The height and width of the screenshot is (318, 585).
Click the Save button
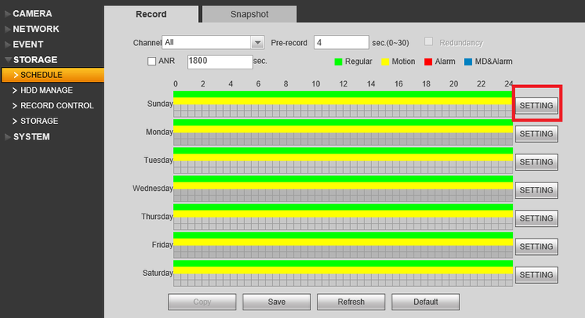[x=276, y=302]
